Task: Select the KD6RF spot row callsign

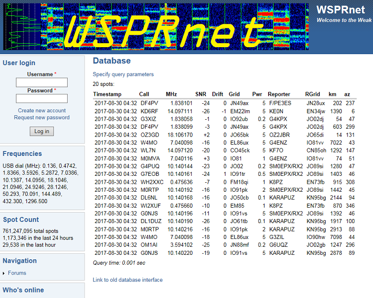Action: point(149,111)
